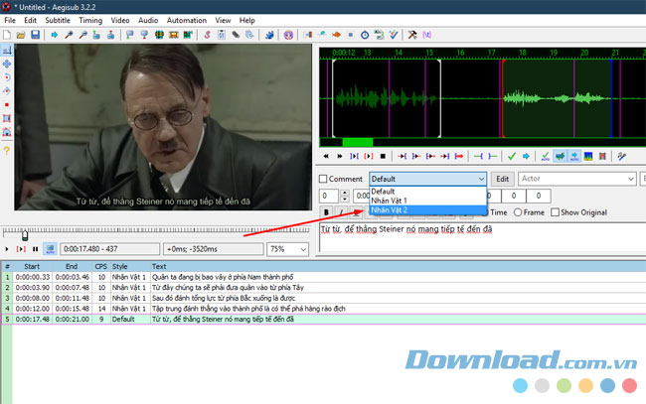Pause the video playback
646x404 pixels.
[36, 249]
